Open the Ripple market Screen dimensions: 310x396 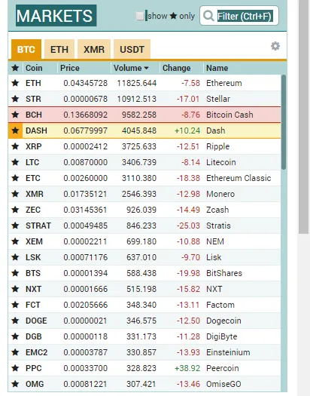click(x=144, y=146)
